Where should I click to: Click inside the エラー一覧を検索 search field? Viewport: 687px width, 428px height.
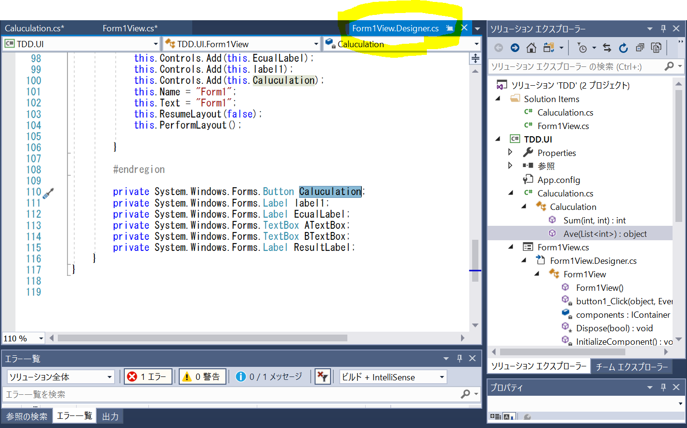point(193,394)
